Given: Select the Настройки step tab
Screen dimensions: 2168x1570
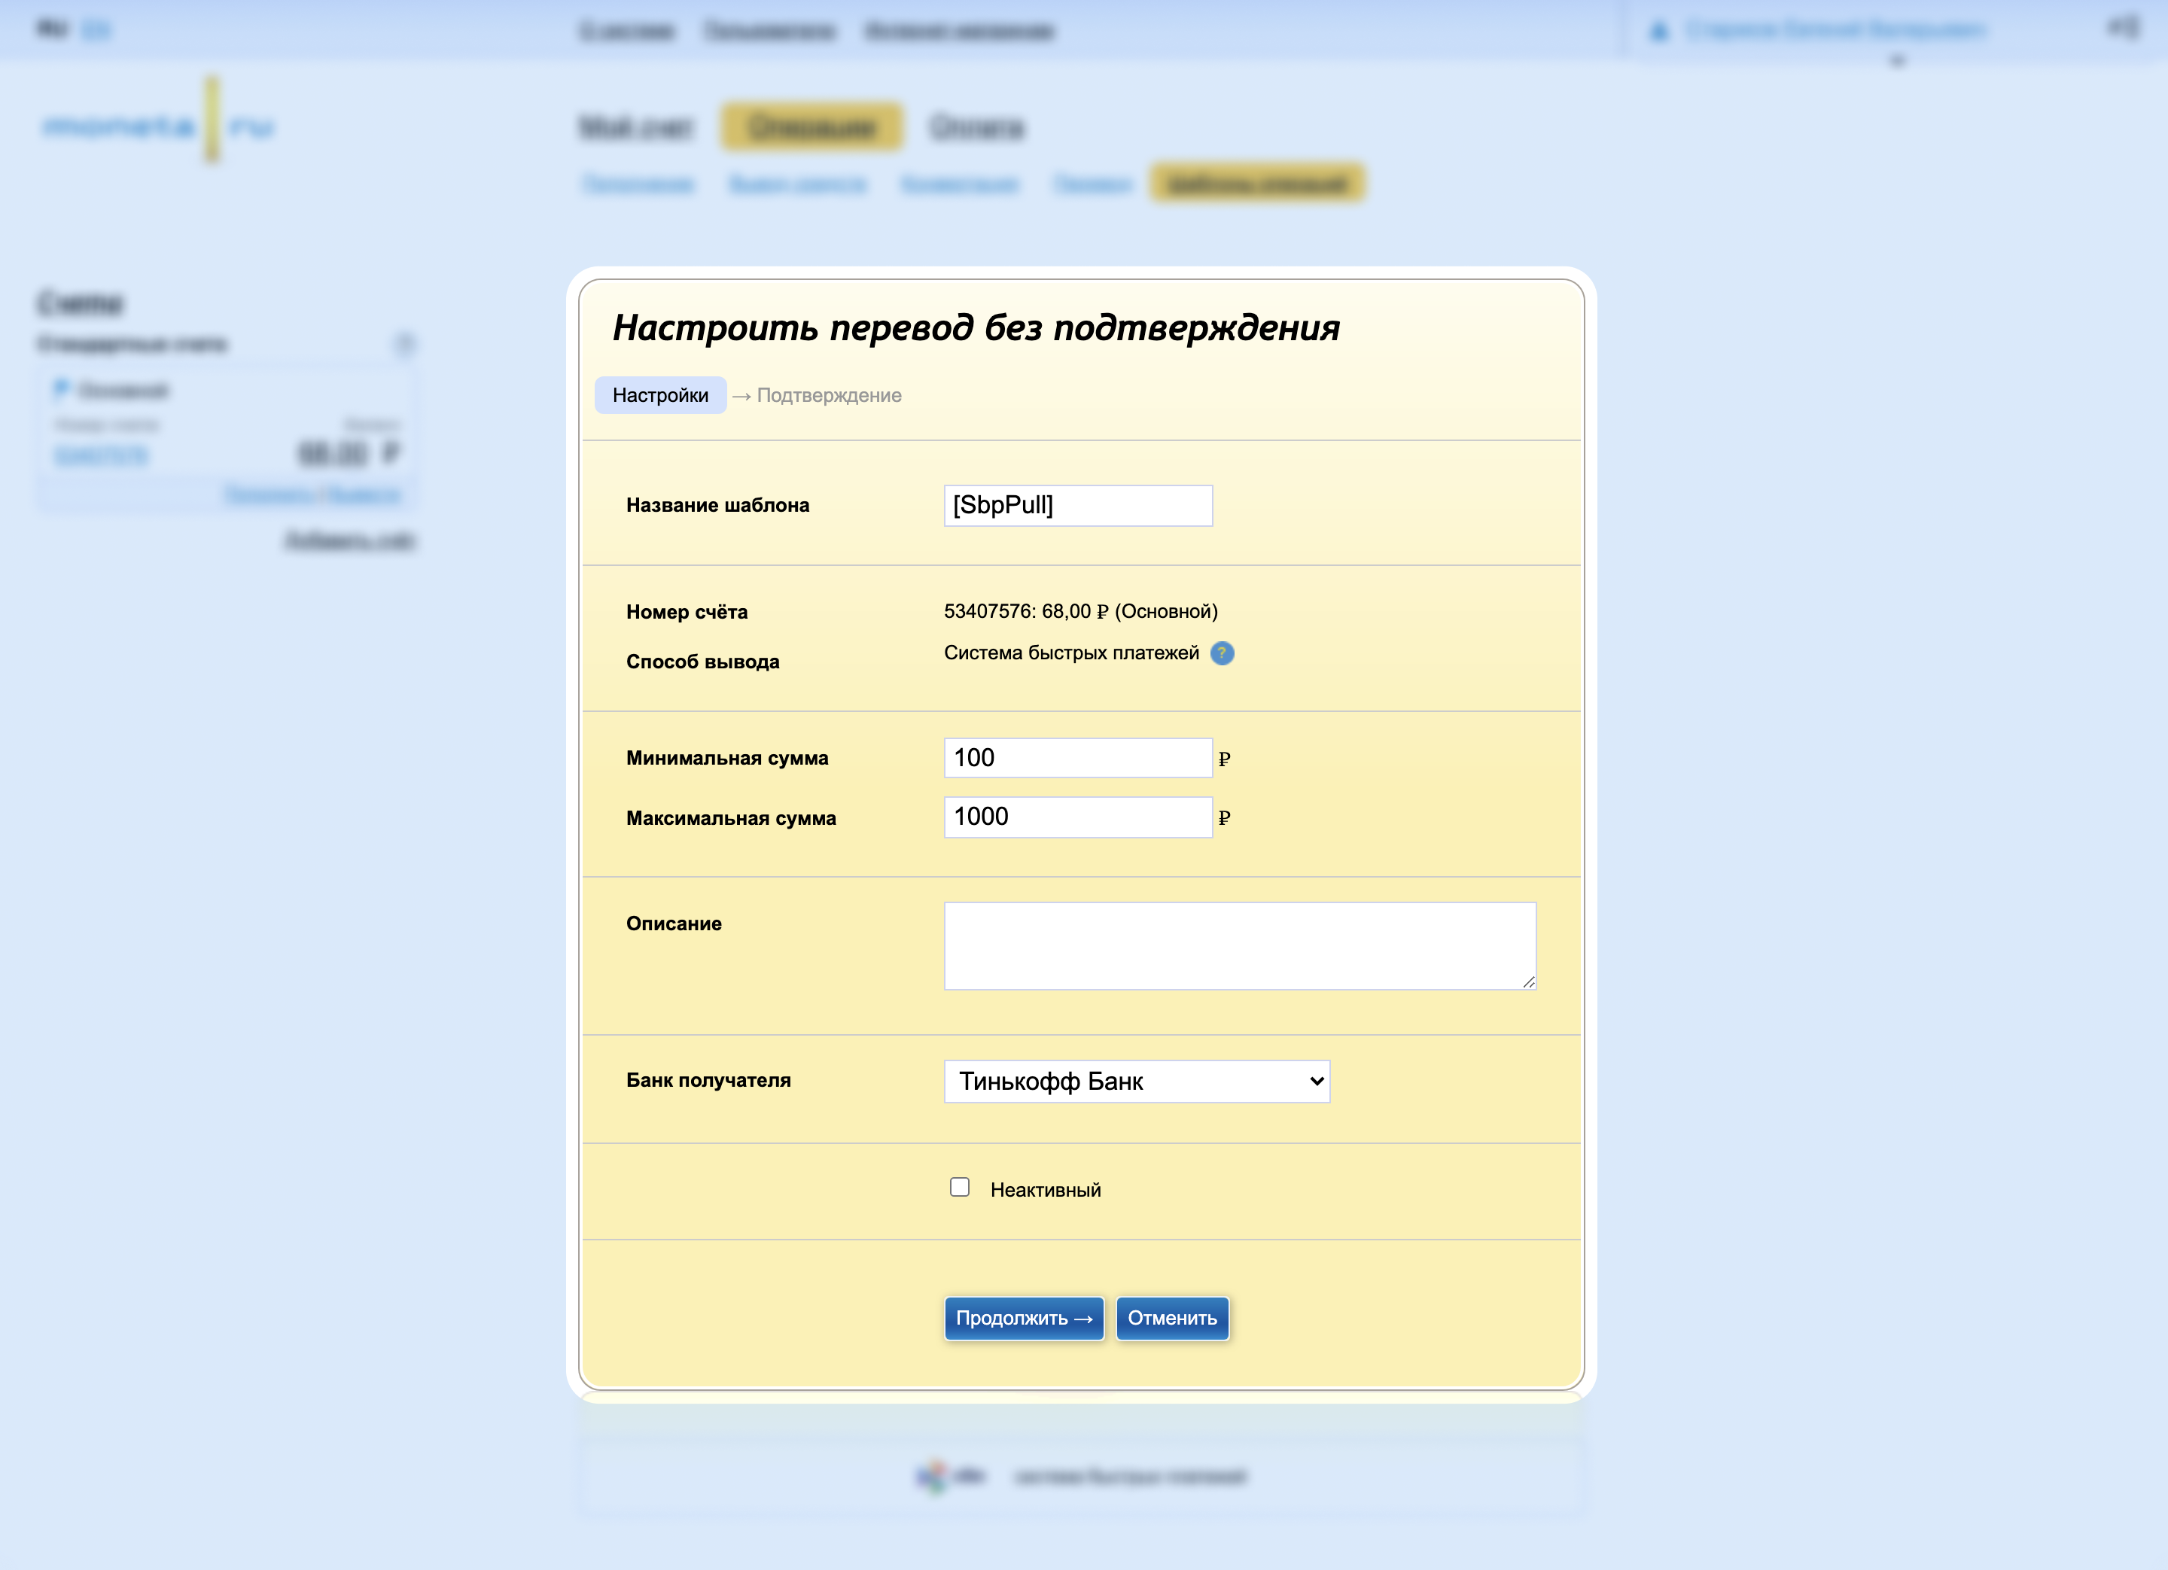Looking at the screenshot, I should [x=660, y=396].
